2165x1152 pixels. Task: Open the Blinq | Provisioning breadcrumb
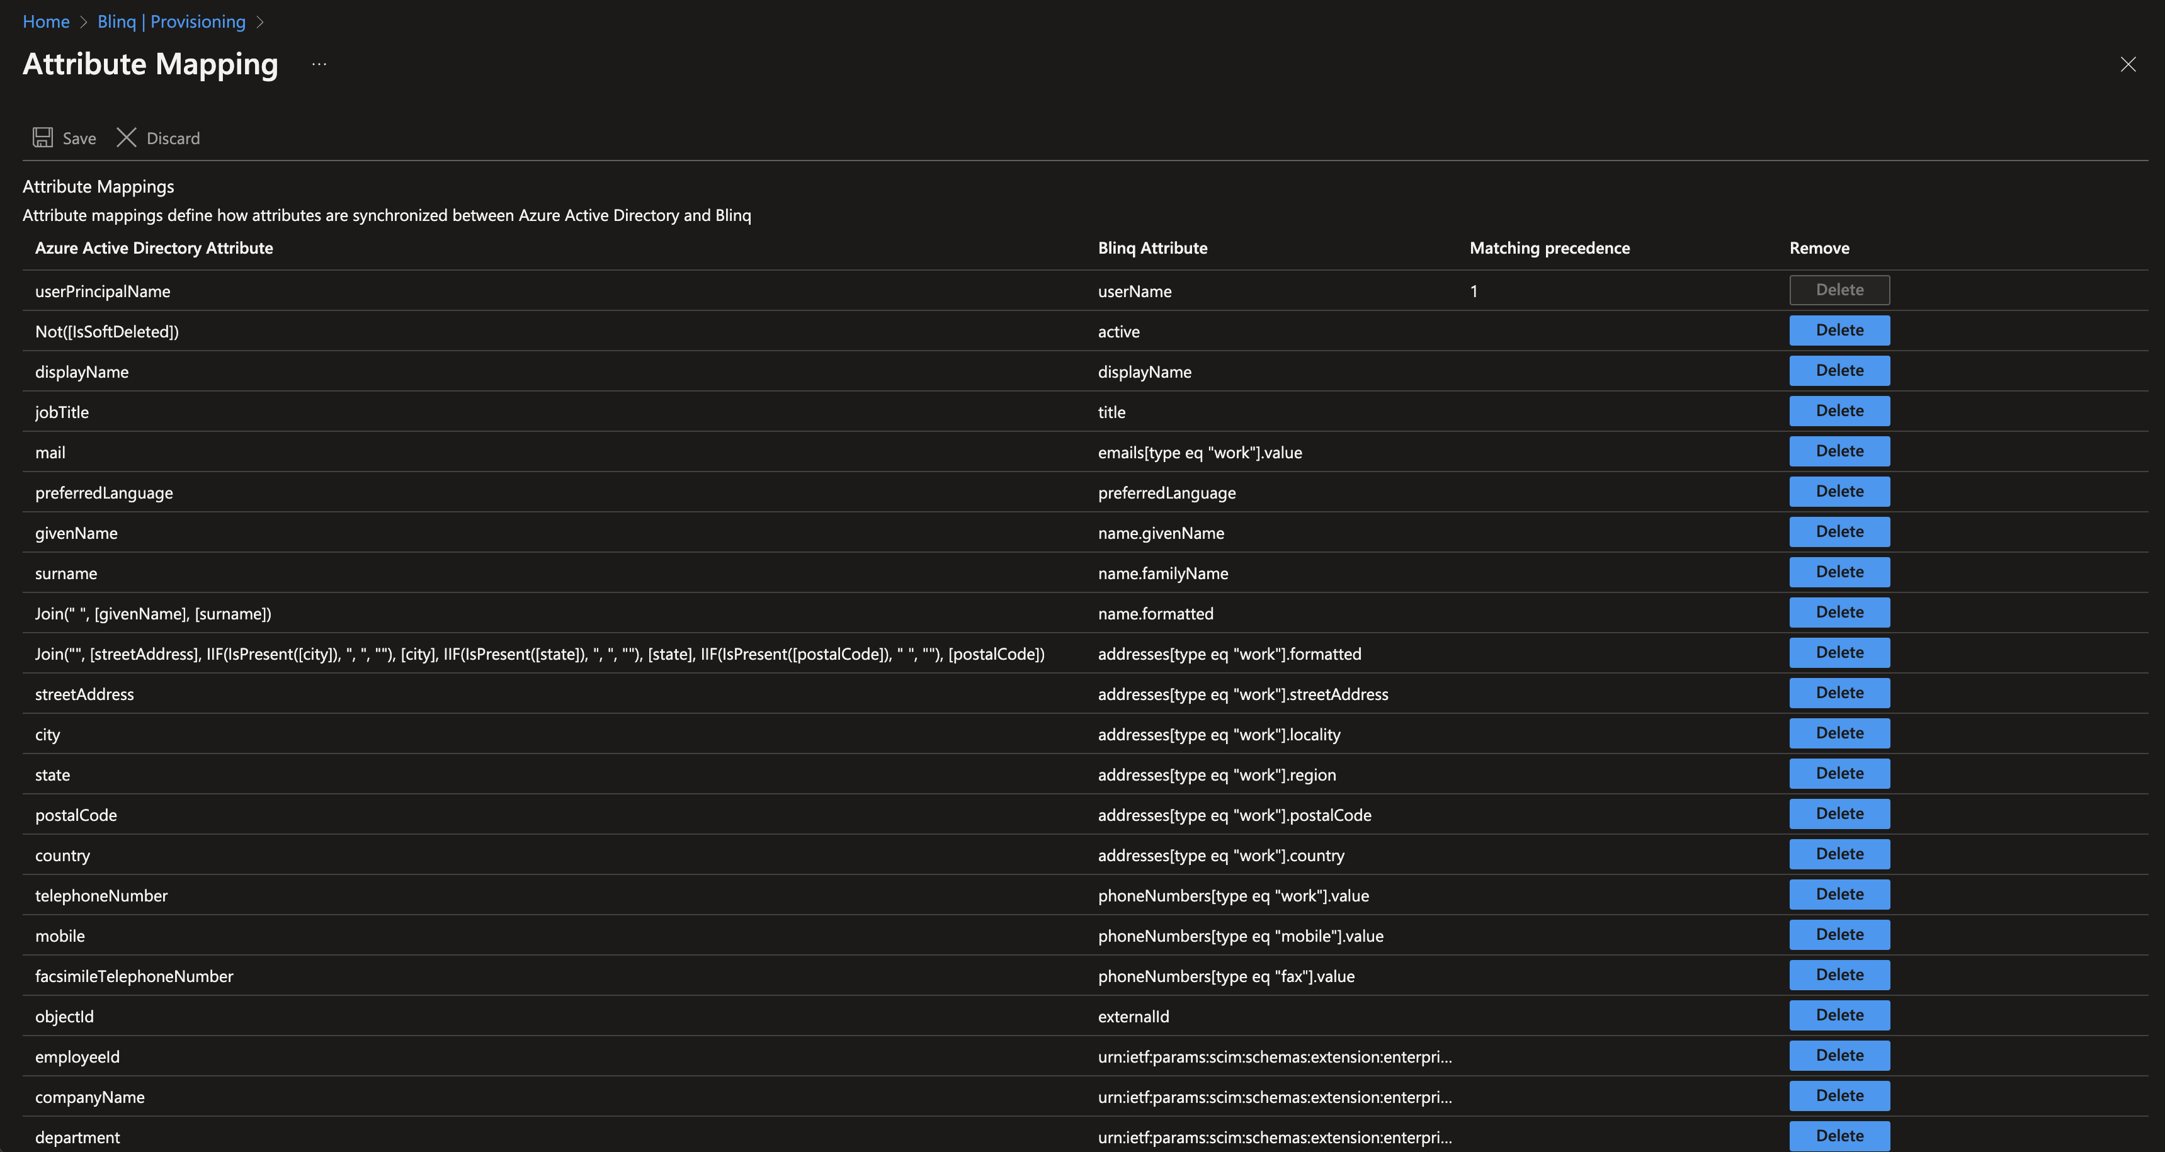(171, 22)
